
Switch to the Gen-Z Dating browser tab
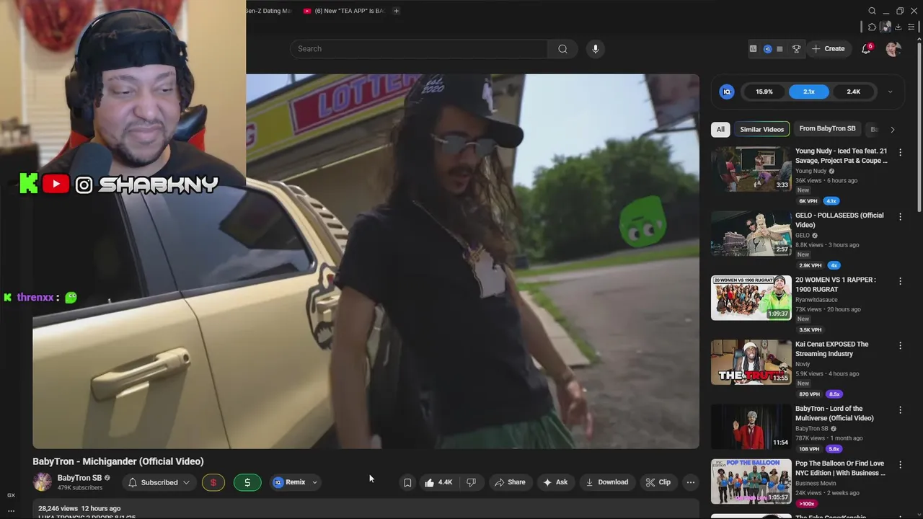268,11
